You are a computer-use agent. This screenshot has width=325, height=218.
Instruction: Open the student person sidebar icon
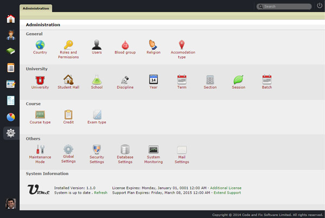11,35
